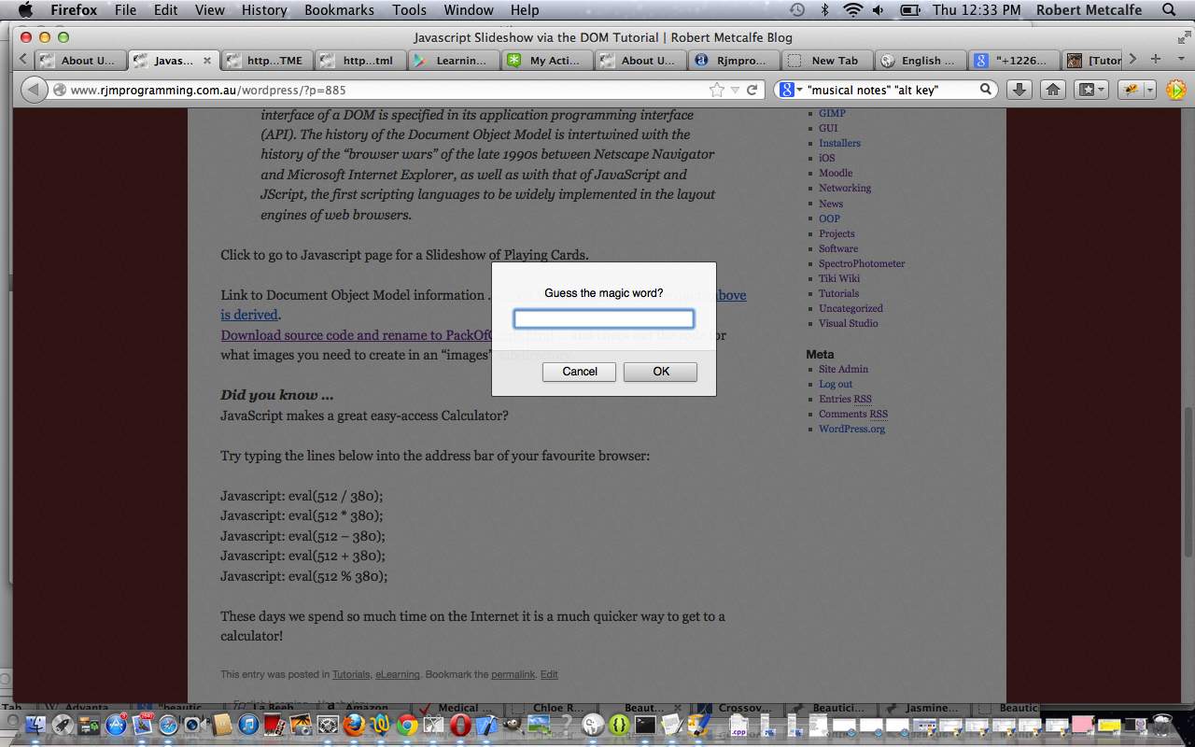Toggle Wi-Fi via the menu bar icon
Viewport: 1195px width, 747px height.
852,10
